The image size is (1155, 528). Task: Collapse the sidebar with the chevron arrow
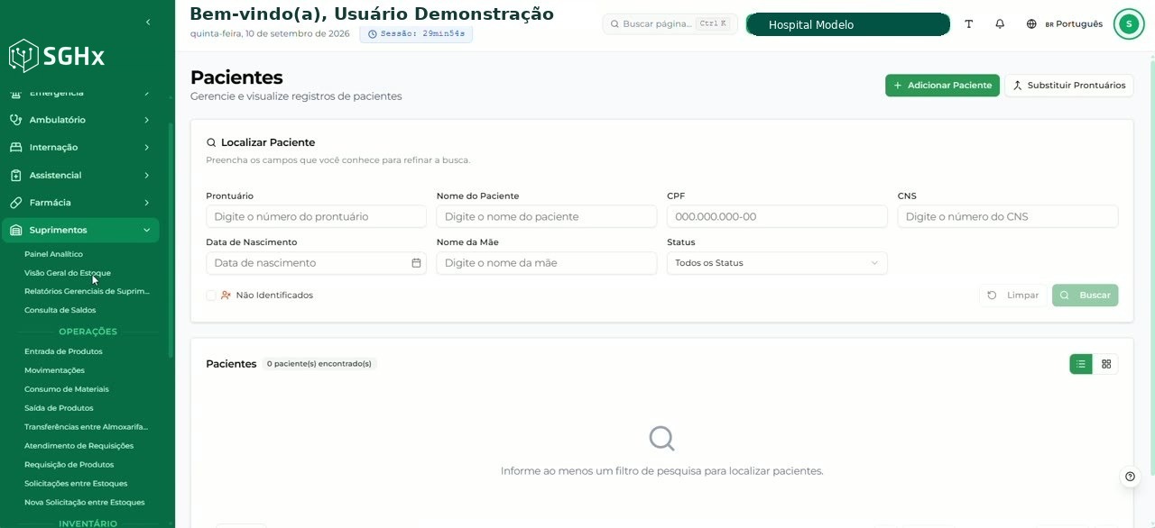coord(148,22)
